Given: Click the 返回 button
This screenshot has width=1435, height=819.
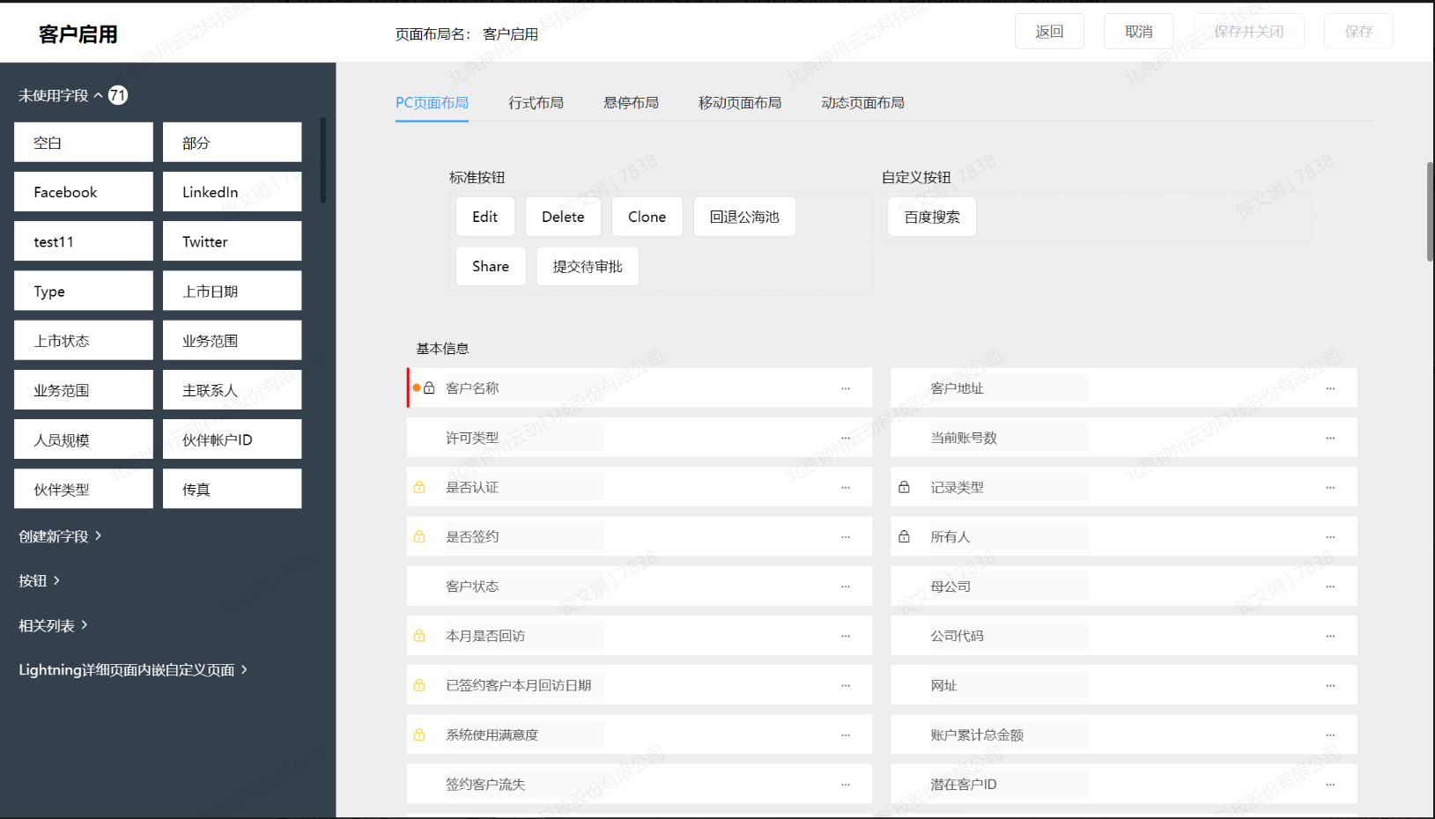Looking at the screenshot, I should (1049, 32).
